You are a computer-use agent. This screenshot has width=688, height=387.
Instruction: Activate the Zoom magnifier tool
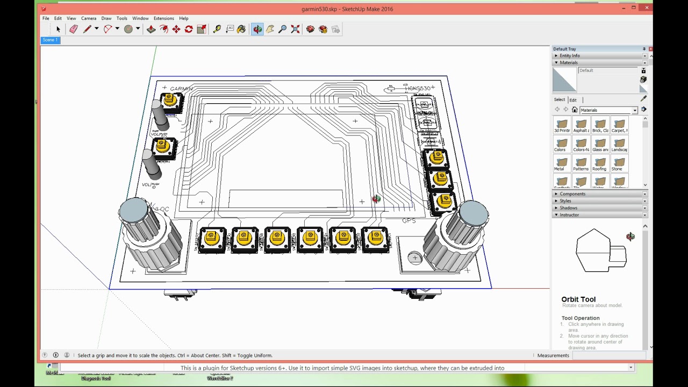coord(283,29)
